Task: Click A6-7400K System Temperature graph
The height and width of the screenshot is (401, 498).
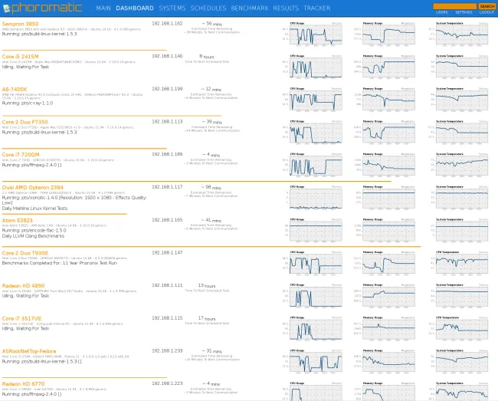Action: point(462,100)
